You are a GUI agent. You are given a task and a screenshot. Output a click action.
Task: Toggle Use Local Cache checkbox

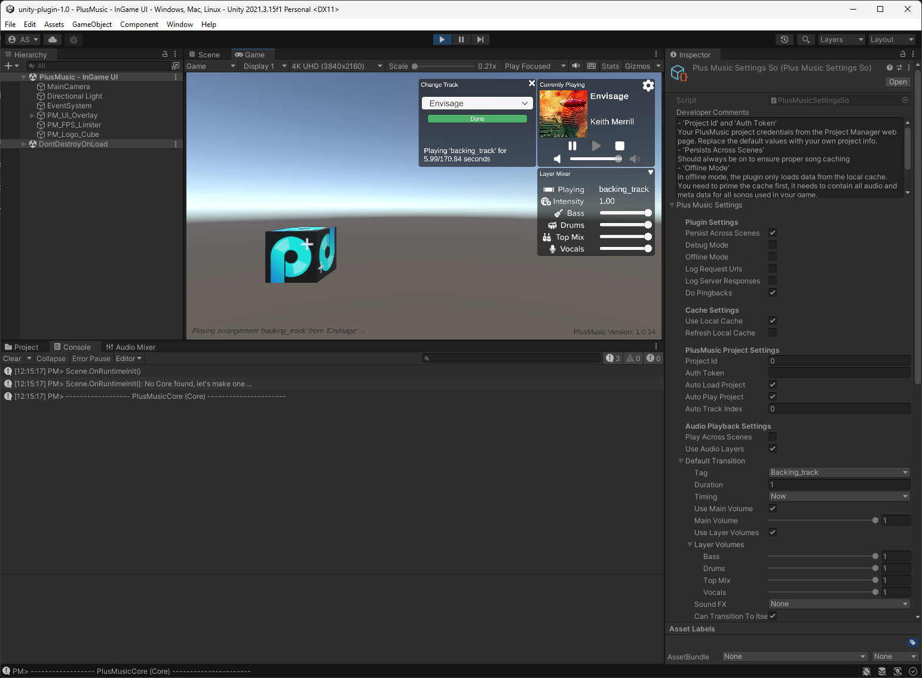click(773, 320)
